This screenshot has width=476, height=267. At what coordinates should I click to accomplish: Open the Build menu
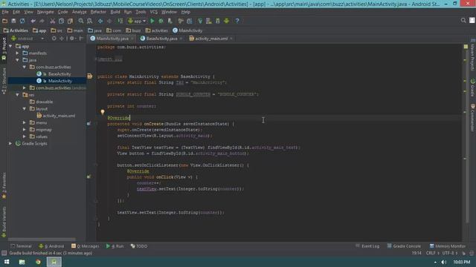pyautogui.click(x=115, y=12)
